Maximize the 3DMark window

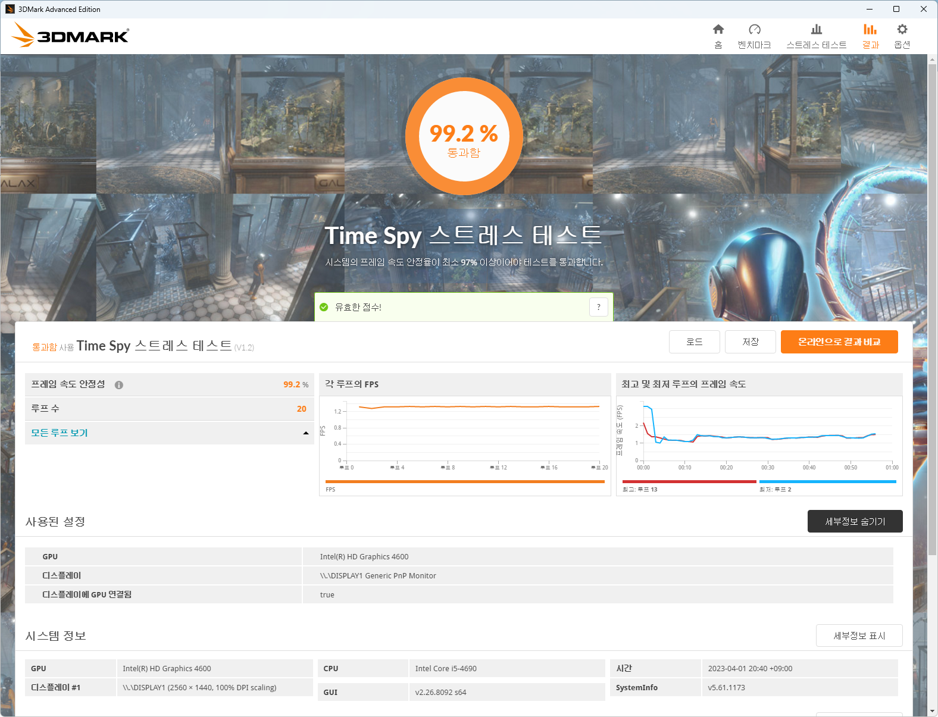(896, 9)
